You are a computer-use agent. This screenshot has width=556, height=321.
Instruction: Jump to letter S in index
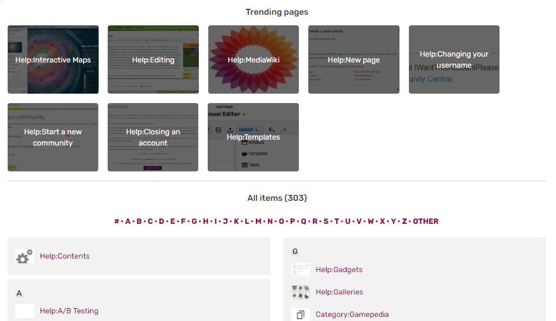pyautogui.click(x=326, y=221)
